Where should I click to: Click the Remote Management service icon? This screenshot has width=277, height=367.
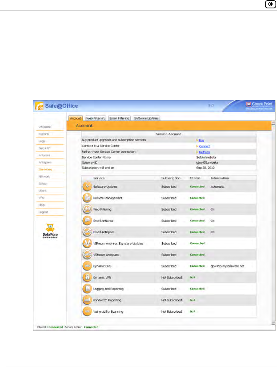point(87,198)
